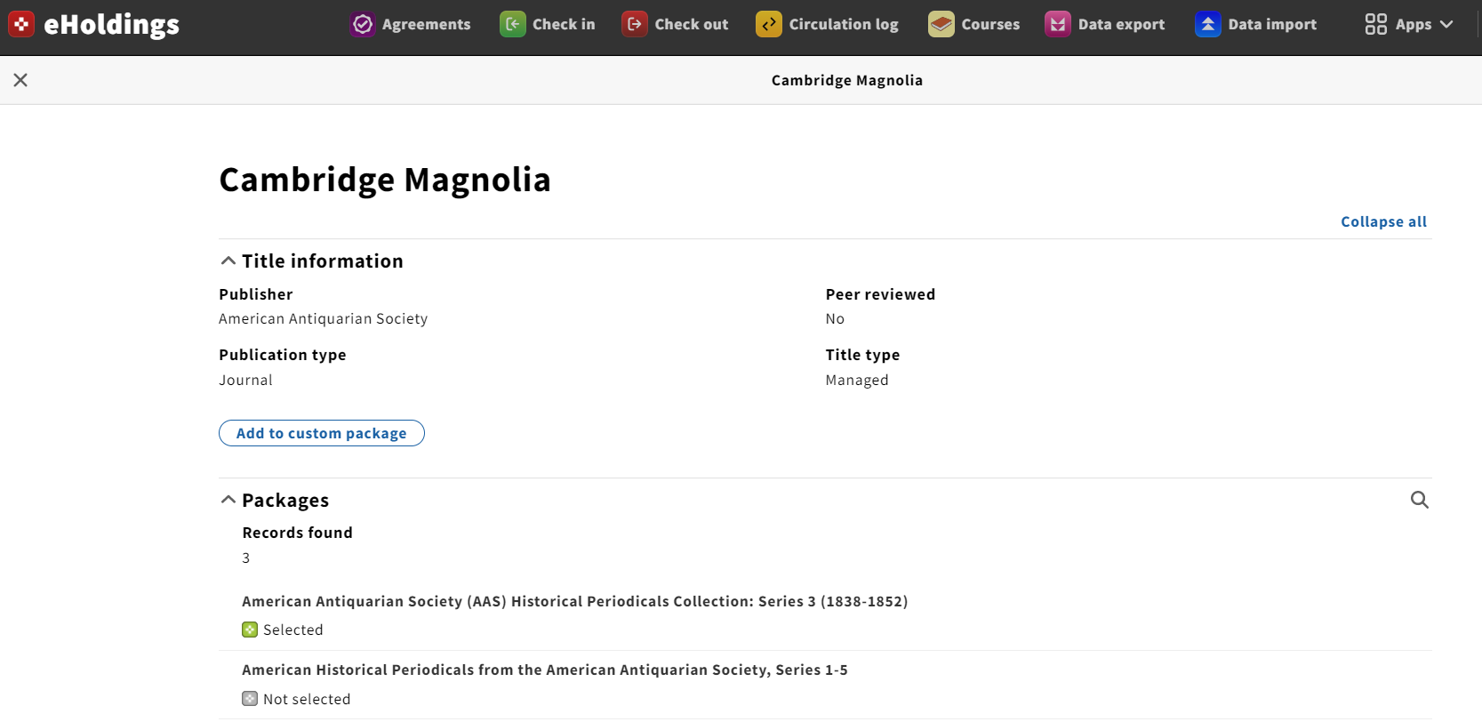Open the Check in app icon

(513, 24)
